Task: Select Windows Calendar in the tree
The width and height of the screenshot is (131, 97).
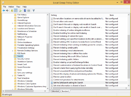Action: (25, 81)
